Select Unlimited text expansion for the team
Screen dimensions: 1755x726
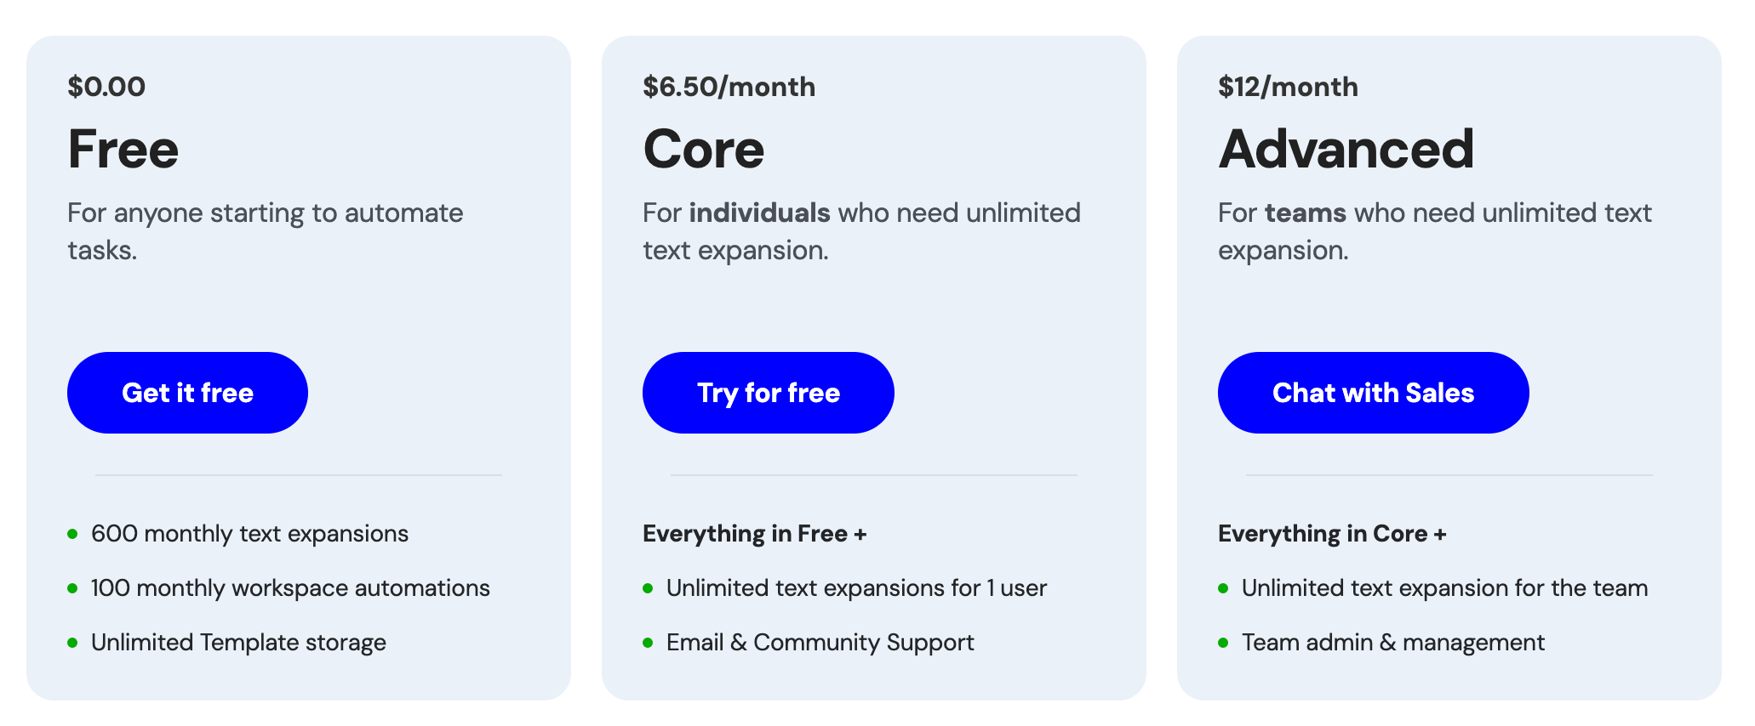coord(1444,588)
